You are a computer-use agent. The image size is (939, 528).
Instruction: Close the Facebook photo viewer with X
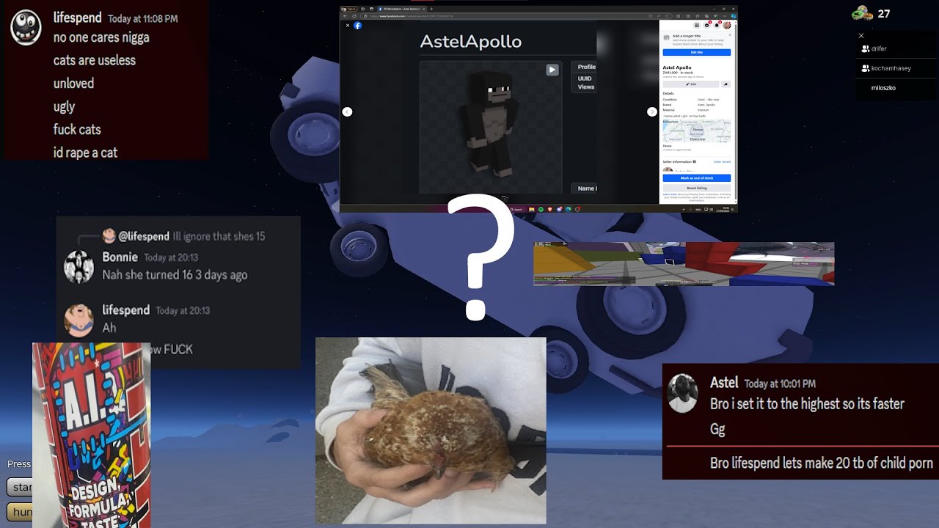tap(348, 26)
